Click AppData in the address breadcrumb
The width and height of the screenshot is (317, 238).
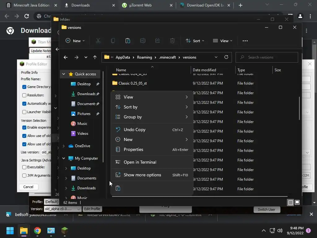[123, 57]
